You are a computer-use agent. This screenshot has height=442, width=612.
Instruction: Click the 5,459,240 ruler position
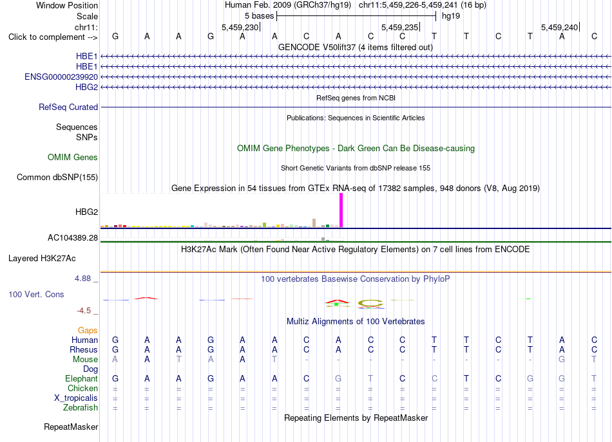coord(560,27)
